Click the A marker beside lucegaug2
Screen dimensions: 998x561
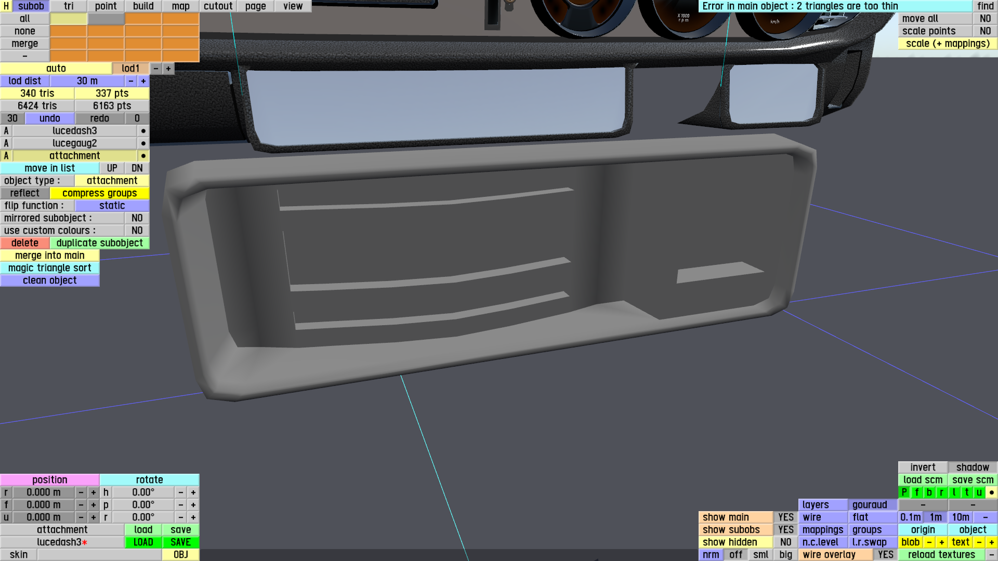6,143
